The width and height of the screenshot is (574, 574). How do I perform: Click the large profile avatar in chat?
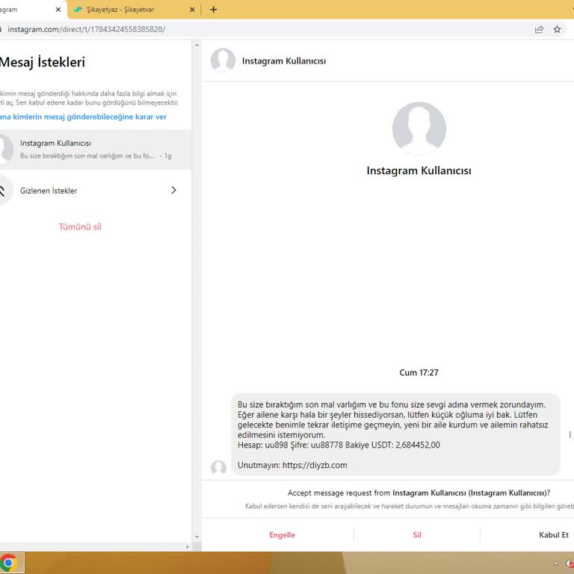click(419, 129)
